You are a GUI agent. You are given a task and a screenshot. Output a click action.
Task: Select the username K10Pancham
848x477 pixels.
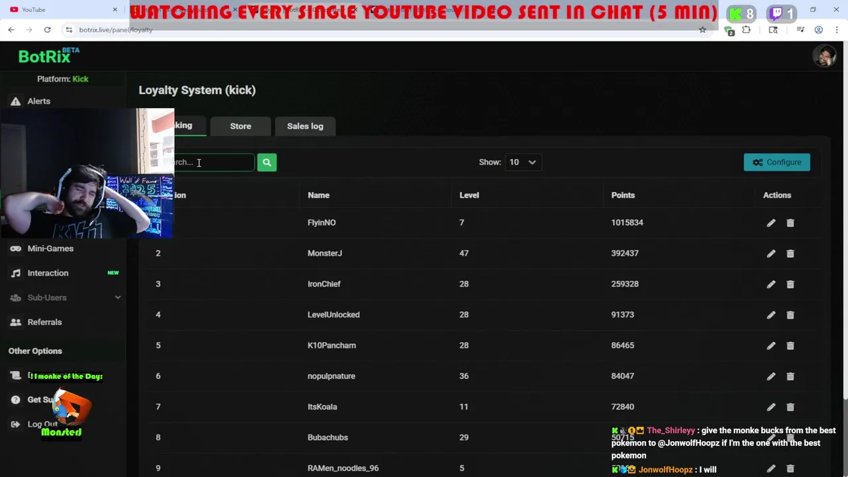331,345
